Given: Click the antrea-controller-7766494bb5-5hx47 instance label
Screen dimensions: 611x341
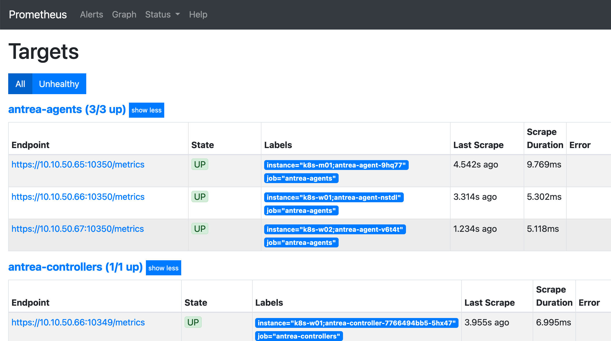Looking at the screenshot, I should pos(357,323).
